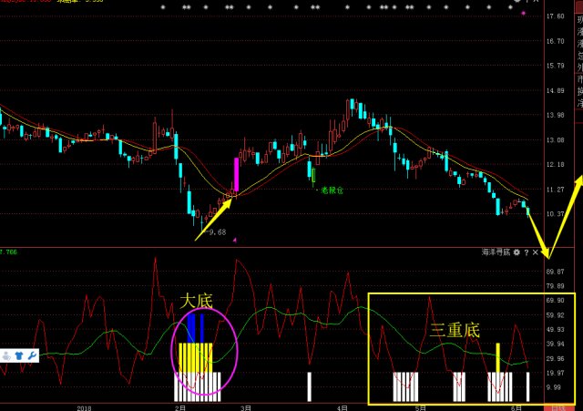Screen dimensions: 583x411
Task: Click the indicator help question mark
Action: [527, 252]
